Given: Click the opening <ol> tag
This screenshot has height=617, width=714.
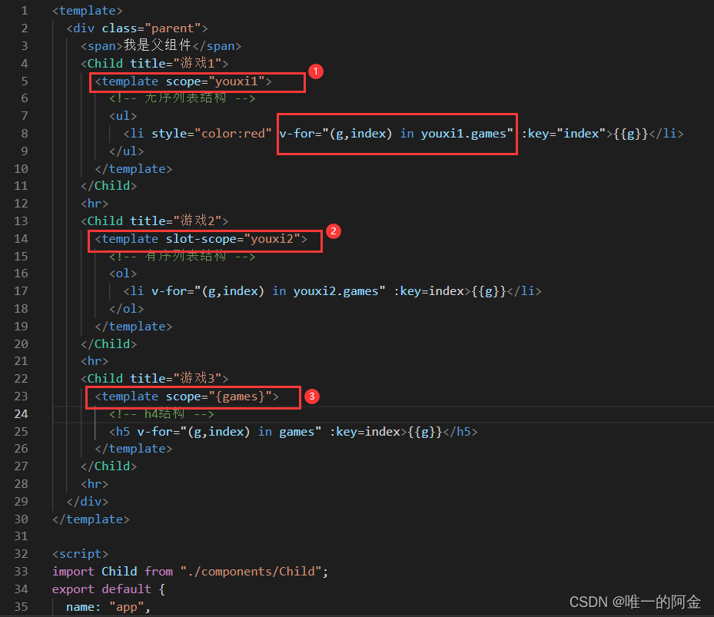Looking at the screenshot, I should tap(123, 274).
